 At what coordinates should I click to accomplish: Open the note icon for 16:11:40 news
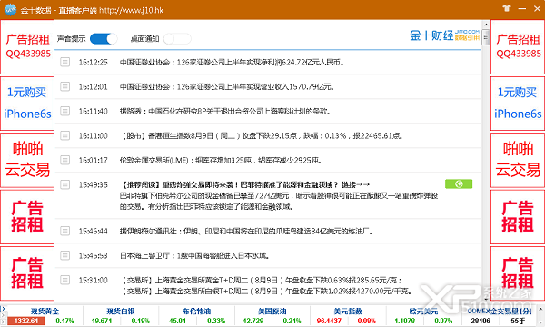[x=64, y=111]
